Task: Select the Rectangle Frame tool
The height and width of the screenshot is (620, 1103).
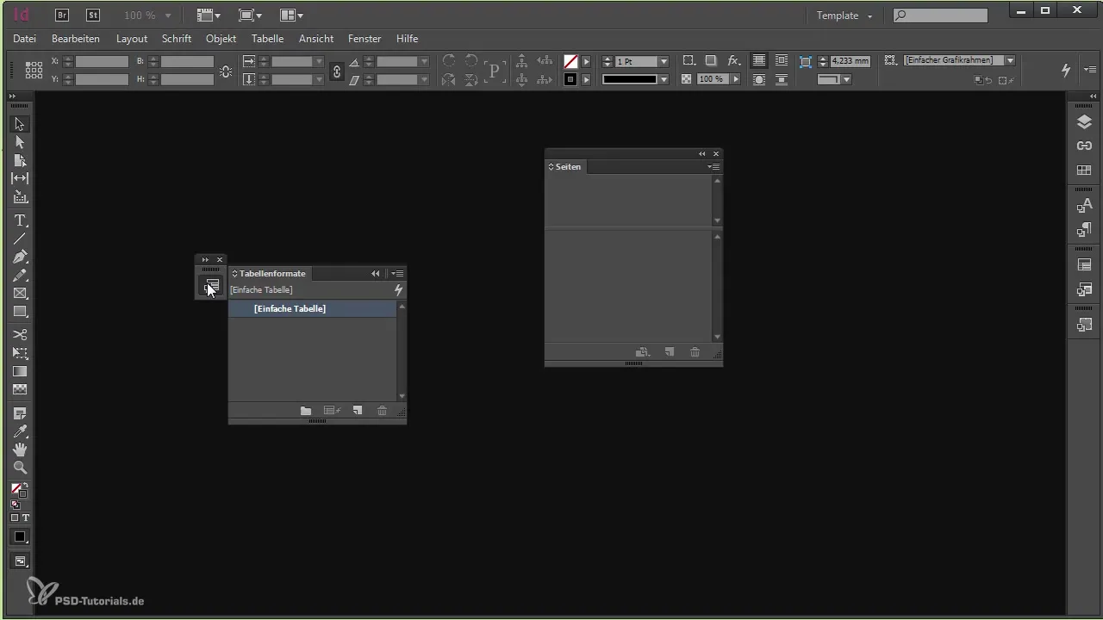Action: pos(20,294)
